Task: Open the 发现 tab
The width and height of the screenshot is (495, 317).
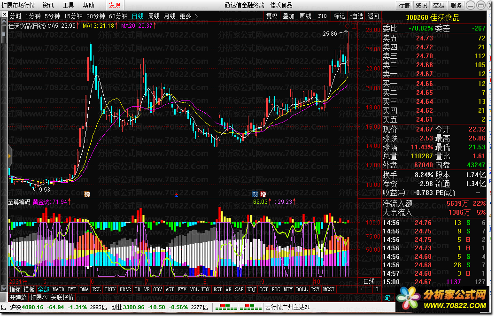Action: [115, 5]
